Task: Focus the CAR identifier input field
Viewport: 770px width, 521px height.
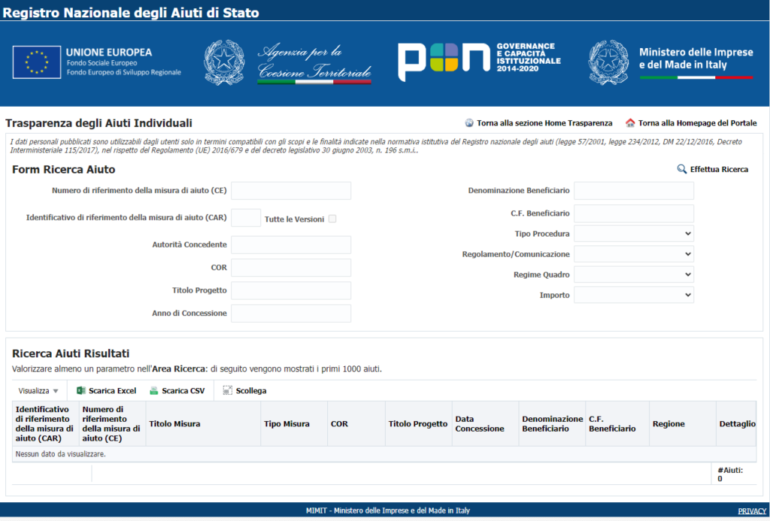Action: 246,217
